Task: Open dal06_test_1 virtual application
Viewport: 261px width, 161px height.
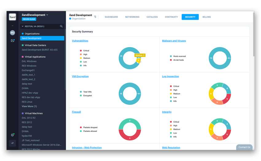Action: click(28, 75)
